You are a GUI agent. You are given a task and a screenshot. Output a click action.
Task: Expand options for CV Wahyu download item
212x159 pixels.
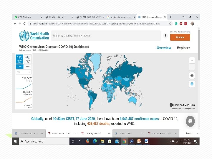pos(109,133)
